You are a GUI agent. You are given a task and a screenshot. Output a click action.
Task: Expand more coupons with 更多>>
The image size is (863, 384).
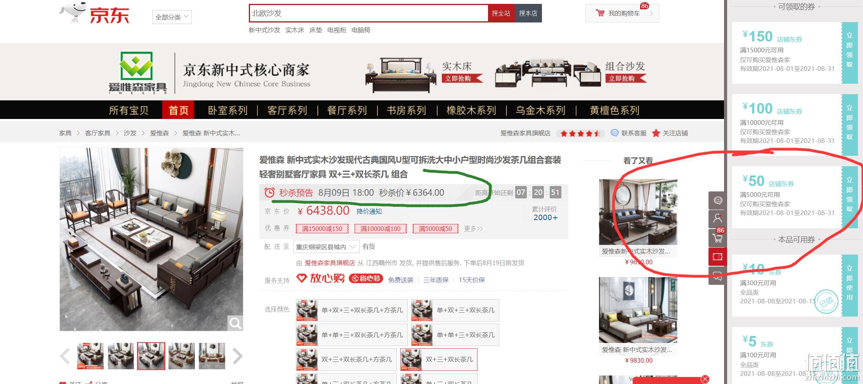tap(473, 229)
